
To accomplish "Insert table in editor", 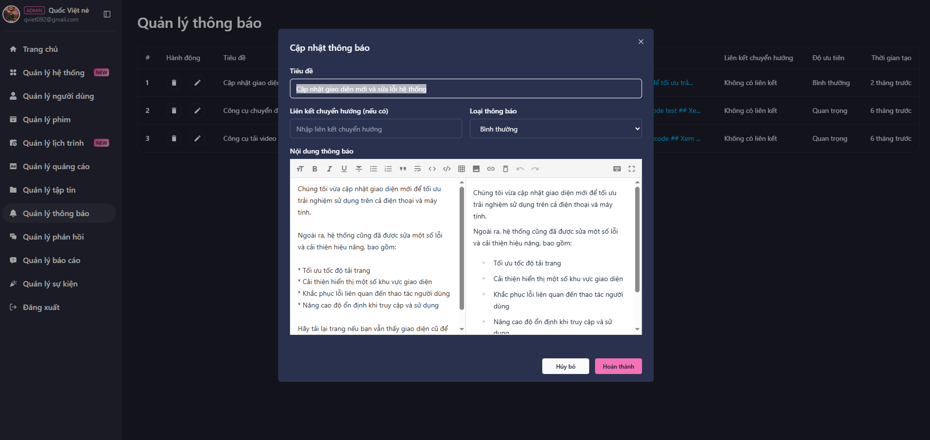I will coord(462,169).
